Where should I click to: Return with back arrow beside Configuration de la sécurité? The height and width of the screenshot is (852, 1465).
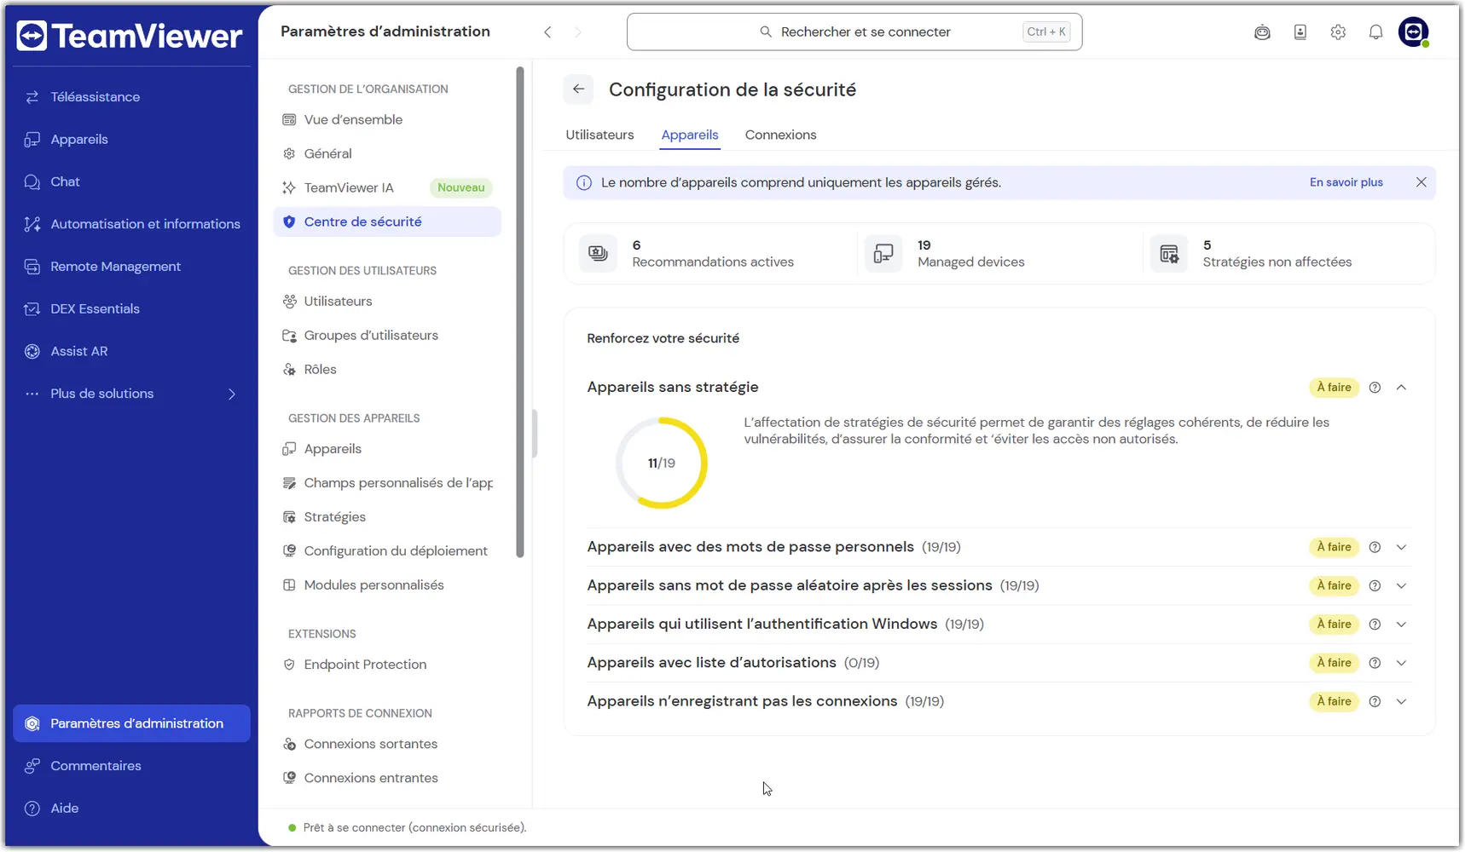tap(578, 89)
